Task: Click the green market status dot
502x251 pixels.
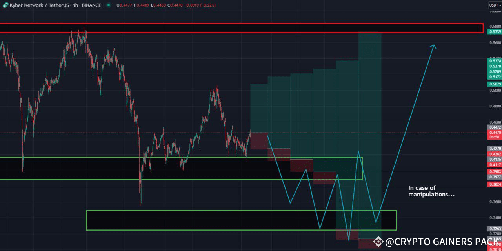Action: [x=109, y=5]
